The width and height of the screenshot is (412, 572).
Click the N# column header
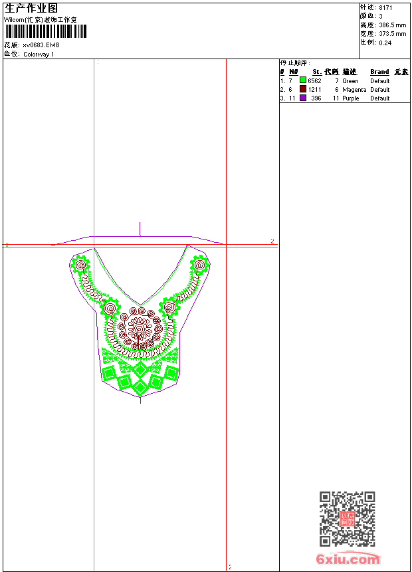(x=294, y=72)
